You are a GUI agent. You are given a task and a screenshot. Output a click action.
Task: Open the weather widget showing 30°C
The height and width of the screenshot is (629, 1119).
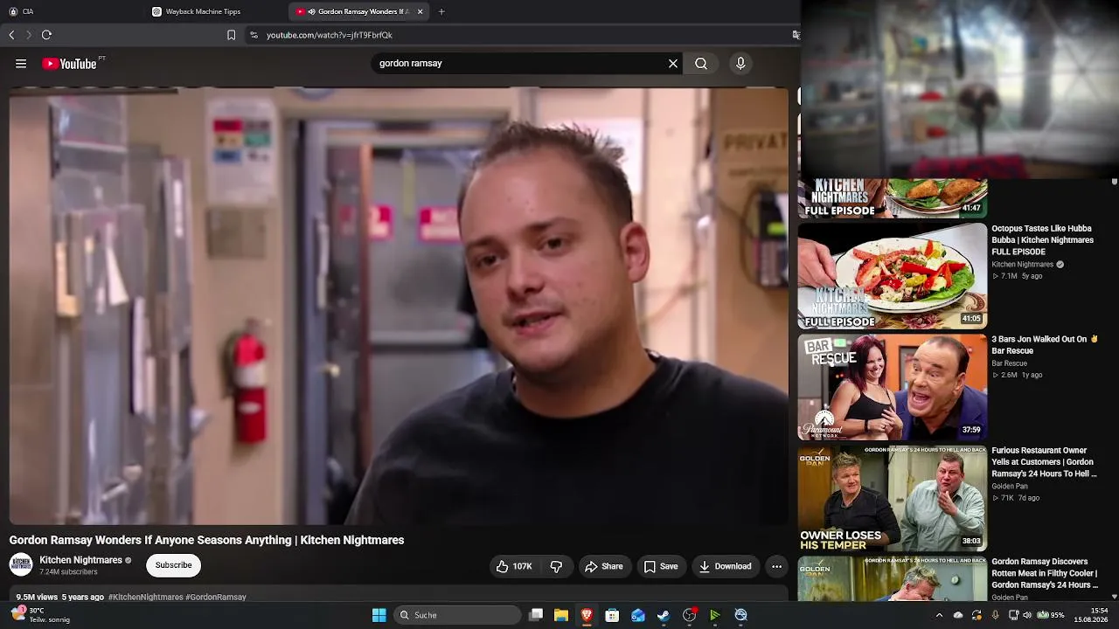[39, 615]
